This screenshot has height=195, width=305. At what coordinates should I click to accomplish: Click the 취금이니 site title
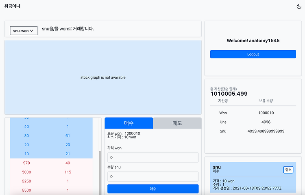tap(12, 6)
